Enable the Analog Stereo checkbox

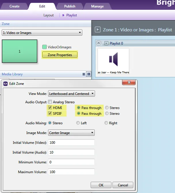coord(50,102)
